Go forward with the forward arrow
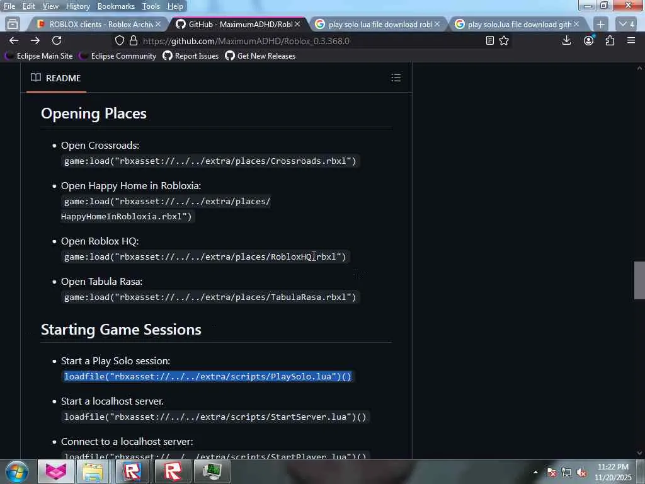The height and width of the screenshot is (484, 645). (35, 40)
